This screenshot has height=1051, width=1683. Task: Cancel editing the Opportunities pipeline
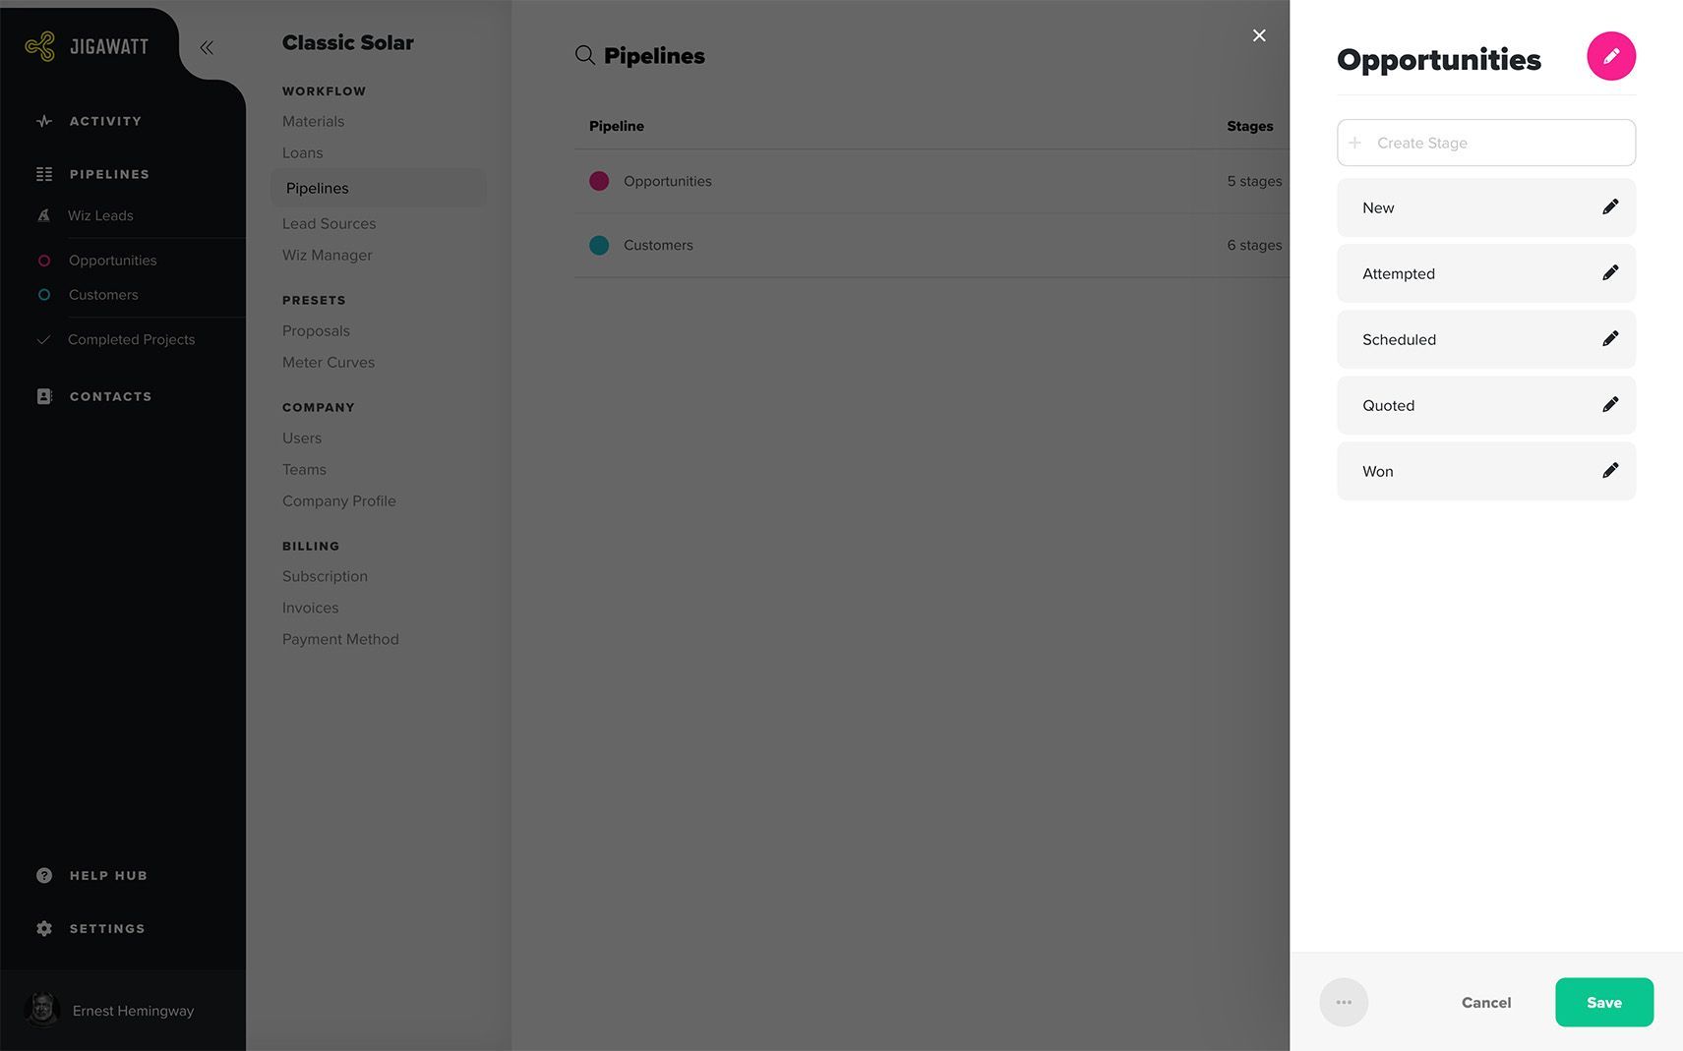1485,1002
